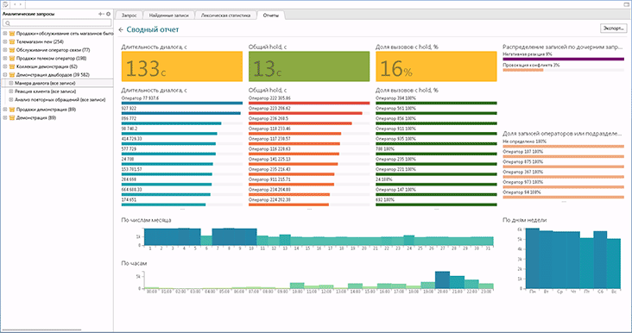The width and height of the screenshot is (632, 333).
Task: Click the 13 c Общий hold tile
Action: pos(309,66)
